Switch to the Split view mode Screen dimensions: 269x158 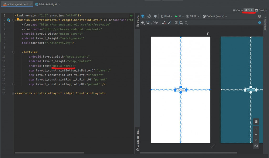click(249, 10)
